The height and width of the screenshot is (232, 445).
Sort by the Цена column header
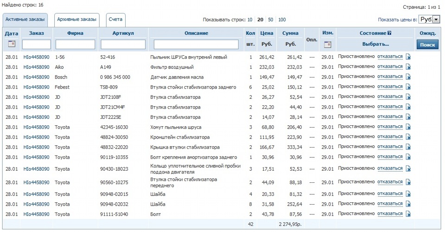pos(267,33)
